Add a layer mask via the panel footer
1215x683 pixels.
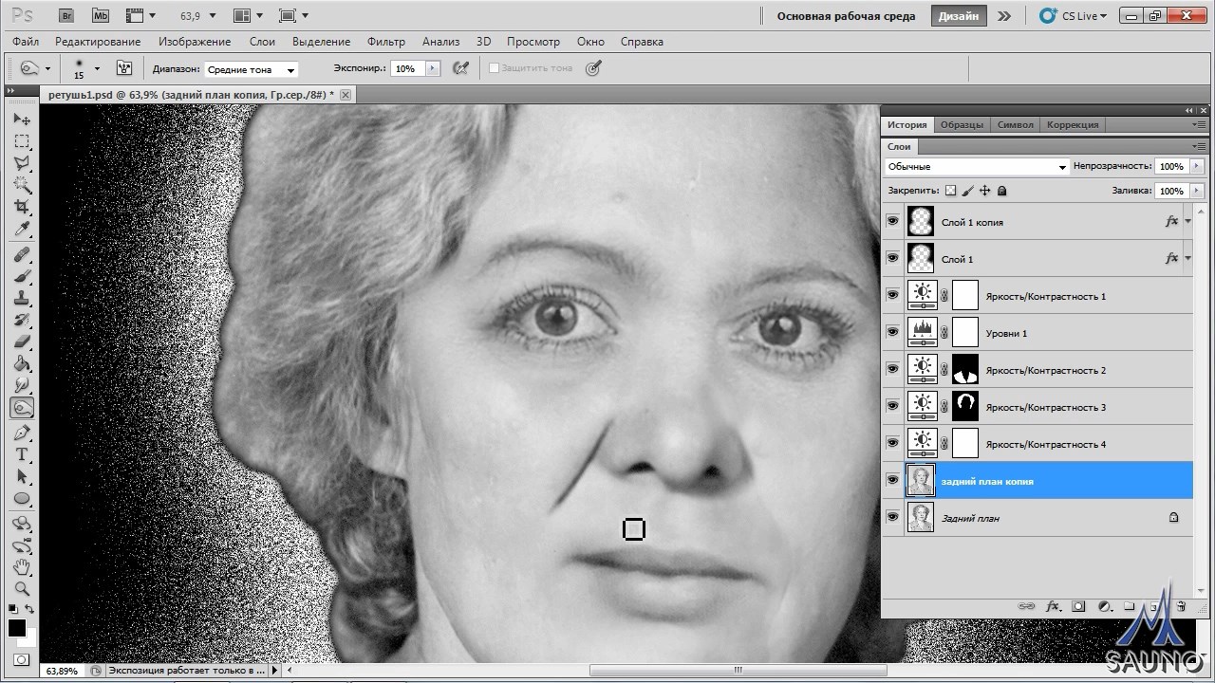[x=1078, y=606]
